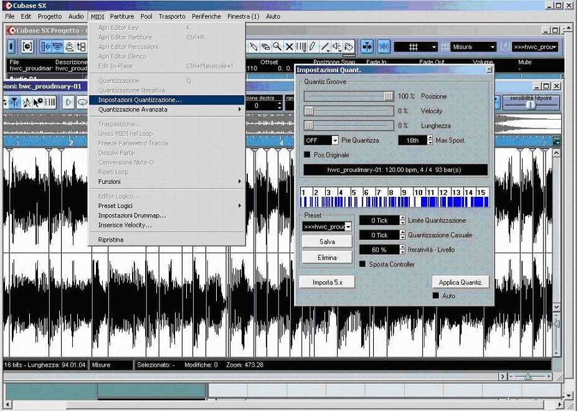This screenshot has width=578, height=411.
Task: Tick the Auto checkbox
Action: tap(435, 296)
